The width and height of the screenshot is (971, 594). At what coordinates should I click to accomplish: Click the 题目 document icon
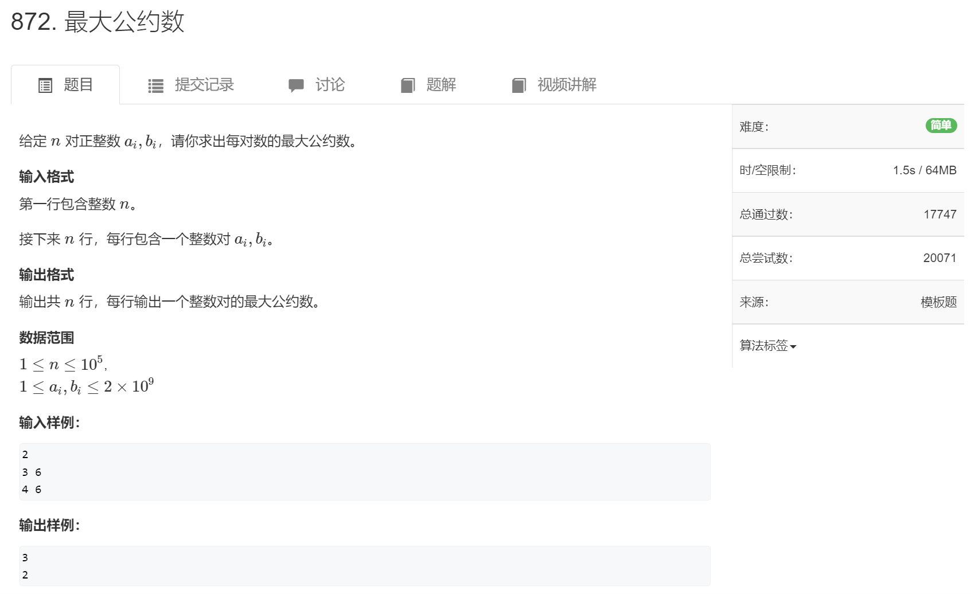(45, 85)
